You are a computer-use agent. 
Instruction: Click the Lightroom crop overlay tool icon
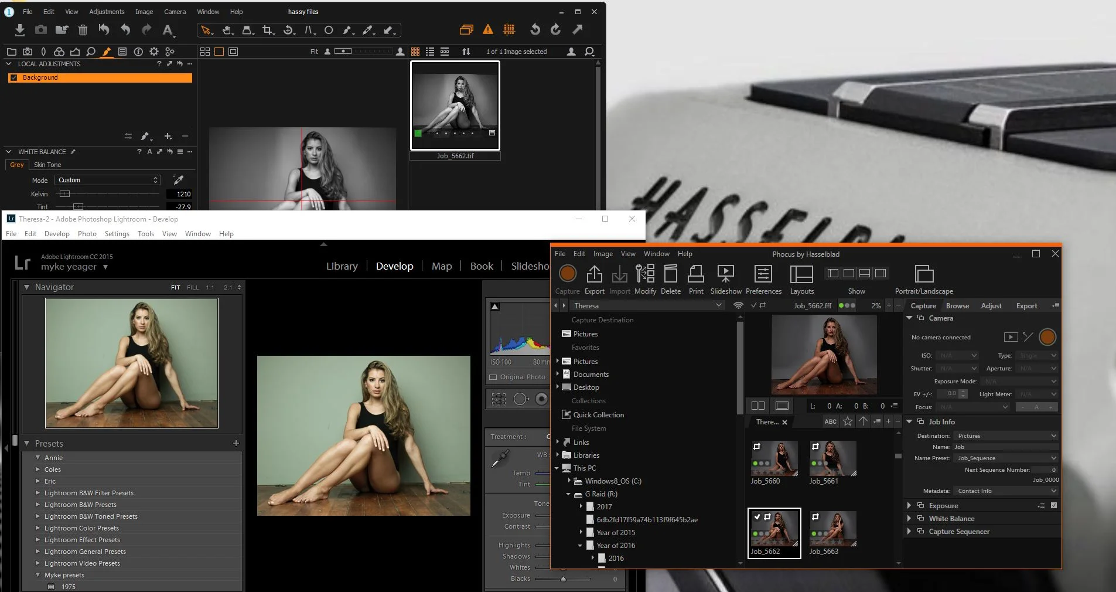(x=499, y=399)
